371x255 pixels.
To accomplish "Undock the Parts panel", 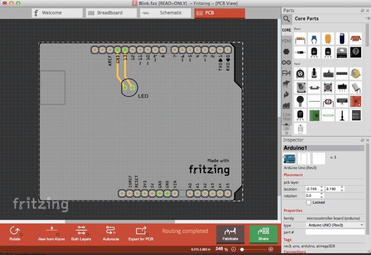I will 362,11.
